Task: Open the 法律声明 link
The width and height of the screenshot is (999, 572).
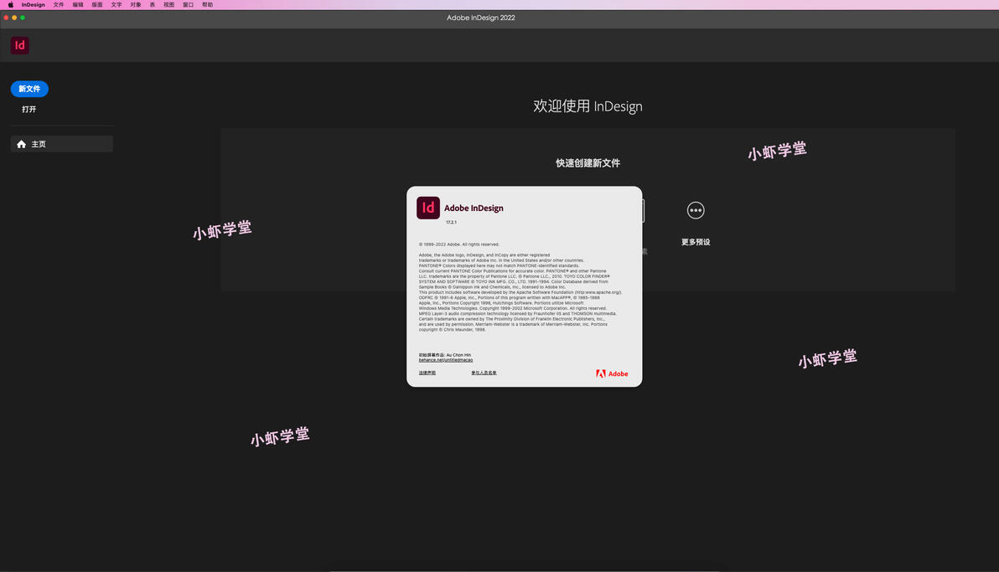Action: click(x=427, y=373)
